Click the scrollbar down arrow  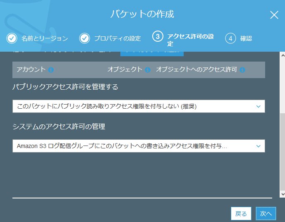pos(282,194)
